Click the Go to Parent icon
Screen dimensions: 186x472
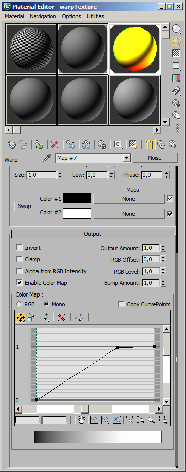pos(161,144)
